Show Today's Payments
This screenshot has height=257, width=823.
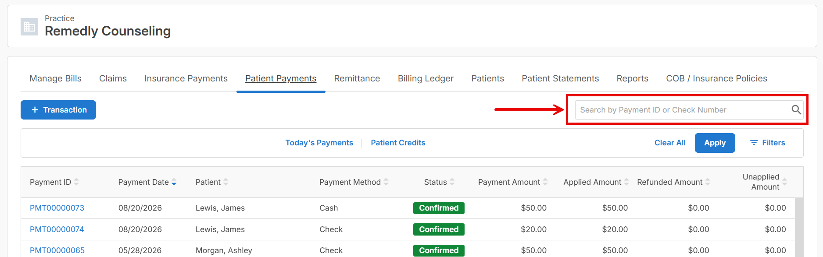click(319, 143)
